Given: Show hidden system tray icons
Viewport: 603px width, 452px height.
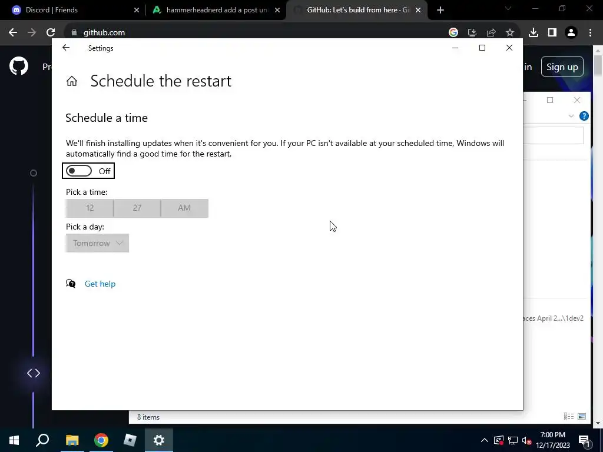Looking at the screenshot, I should (x=485, y=440).
